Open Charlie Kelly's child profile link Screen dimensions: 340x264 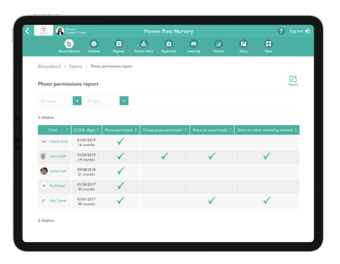point(59,141)
